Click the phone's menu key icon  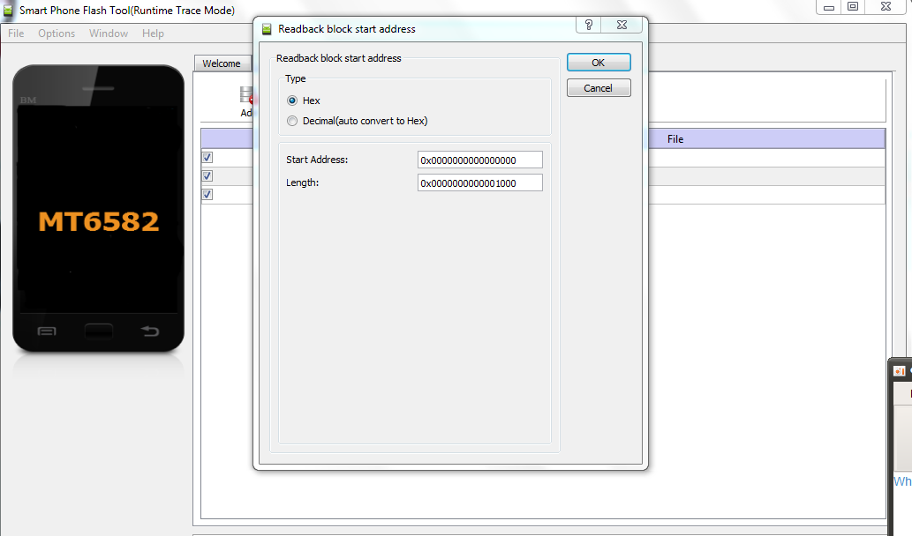[x=47, y=331]
